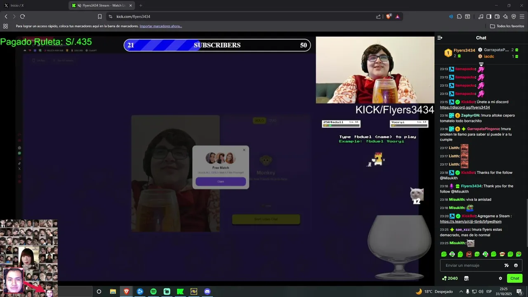Click GarrapataPingona username in chat message
The image size is (528, 297).
point(483,129)
